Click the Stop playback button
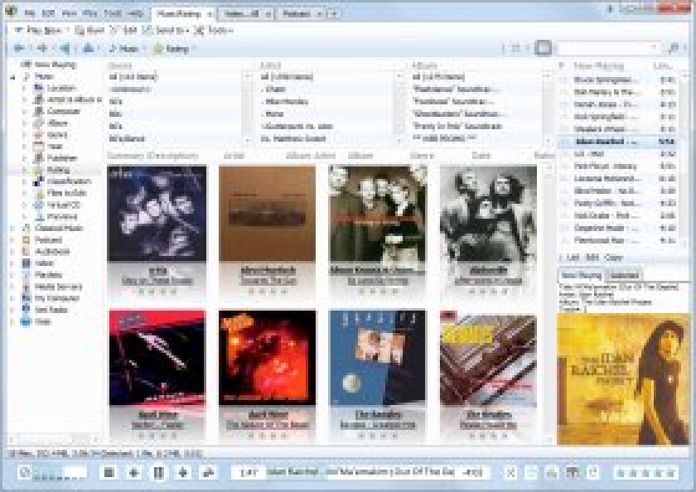 (x=109, y=472)
